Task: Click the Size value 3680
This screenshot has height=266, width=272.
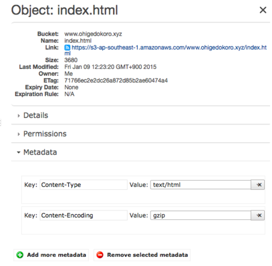Action: coord(71,60)
